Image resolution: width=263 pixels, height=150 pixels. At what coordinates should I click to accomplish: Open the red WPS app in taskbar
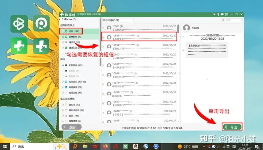click(95, 147)
